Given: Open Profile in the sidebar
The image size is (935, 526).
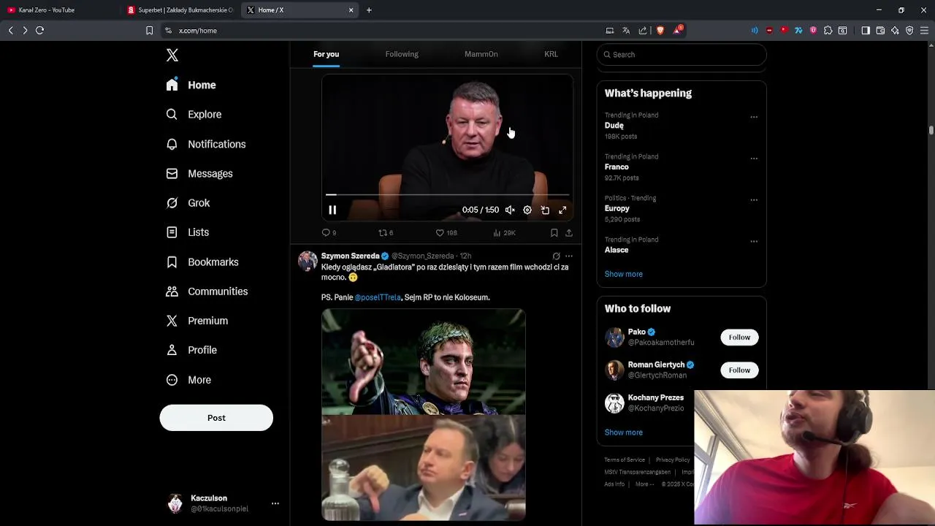Looking at the screenshot, I should (191, 350).
